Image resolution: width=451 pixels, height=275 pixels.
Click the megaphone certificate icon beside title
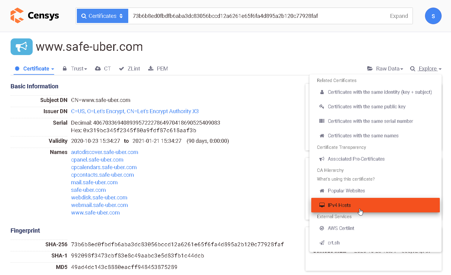point(21,47)
